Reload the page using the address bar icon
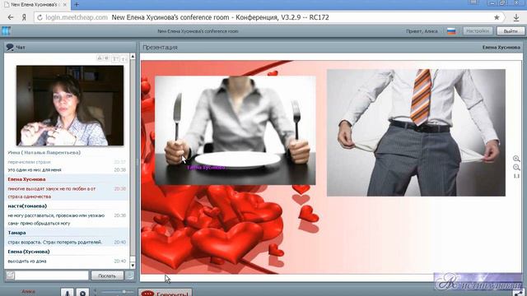Image resolution: width=527 pixels, height=296 pixels. 40,17
